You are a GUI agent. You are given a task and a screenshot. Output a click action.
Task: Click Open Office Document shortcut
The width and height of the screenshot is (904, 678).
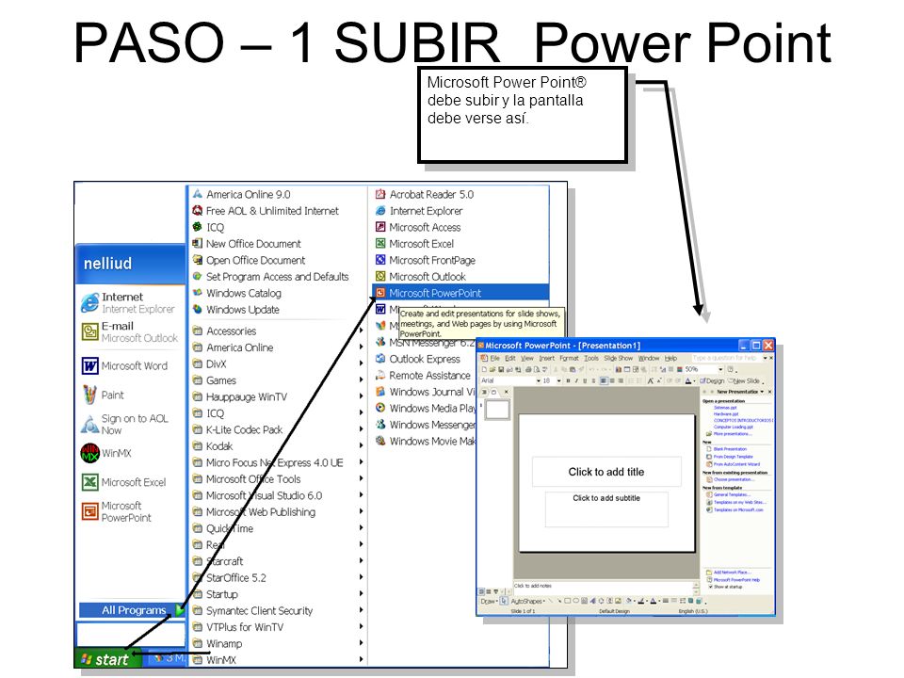point(249,260)
